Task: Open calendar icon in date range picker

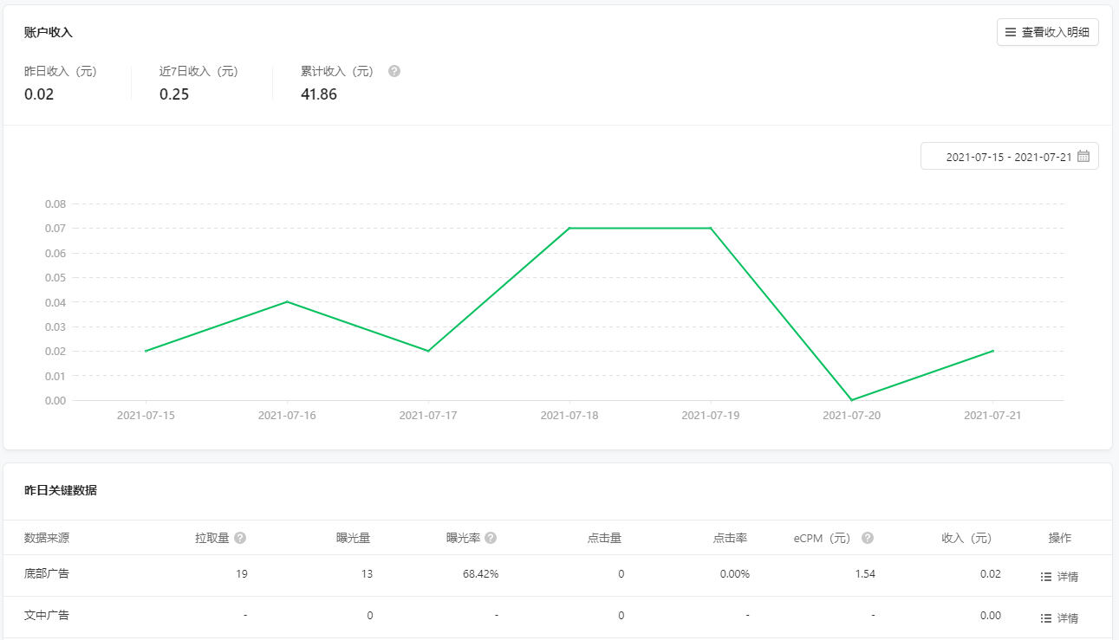Action: point(1083,157)
